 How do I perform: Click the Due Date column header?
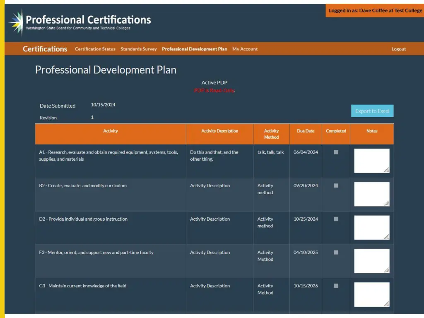point(306,134)
